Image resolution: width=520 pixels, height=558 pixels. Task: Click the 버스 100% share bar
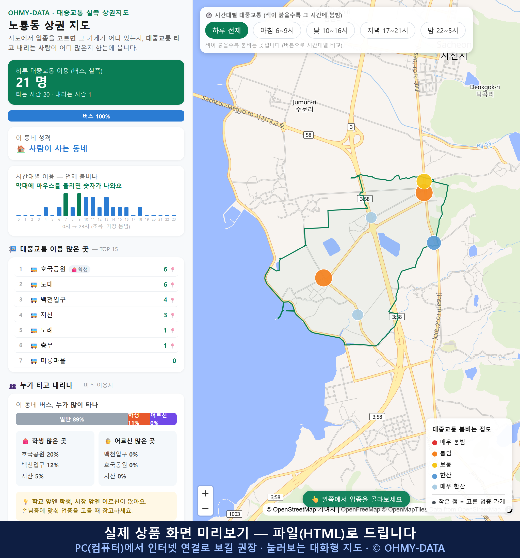click(96, 116)
